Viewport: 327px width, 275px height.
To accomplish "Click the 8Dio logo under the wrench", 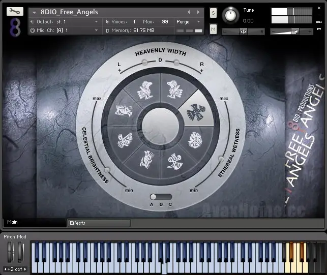I will pos(15,27).
